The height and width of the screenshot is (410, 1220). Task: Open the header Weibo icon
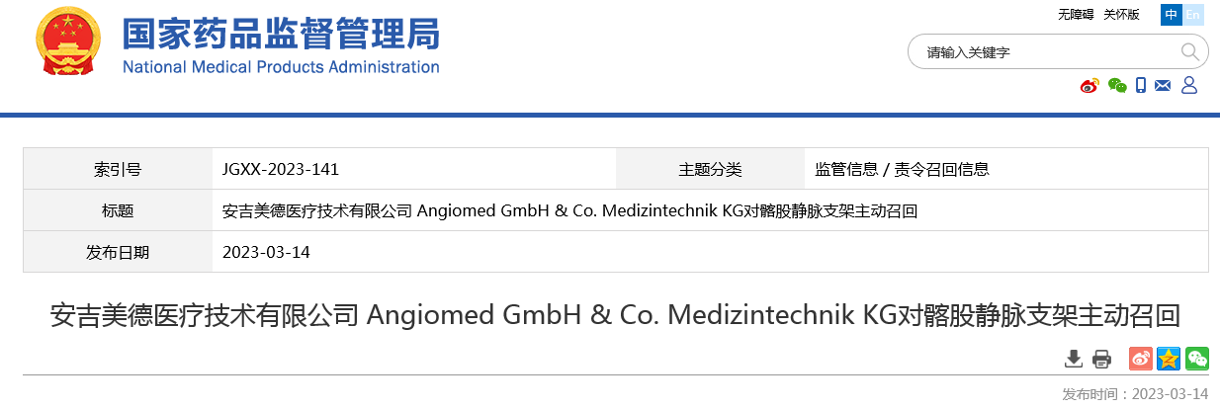1089,86
